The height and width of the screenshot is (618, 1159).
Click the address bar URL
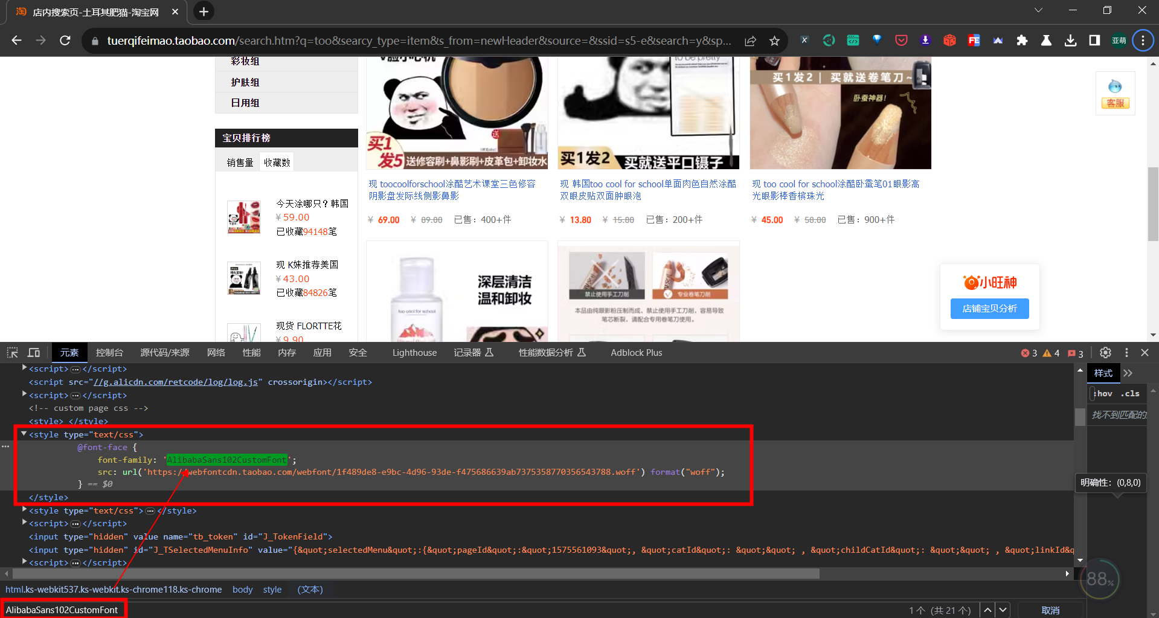point(419,40)
